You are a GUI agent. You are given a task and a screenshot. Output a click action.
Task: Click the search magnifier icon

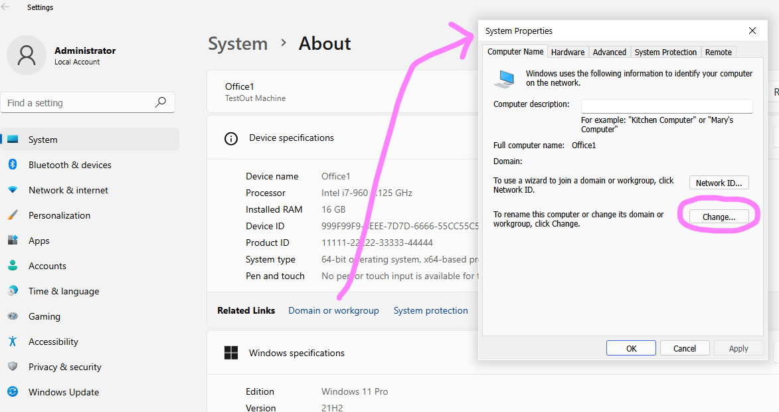coord(161,102)
